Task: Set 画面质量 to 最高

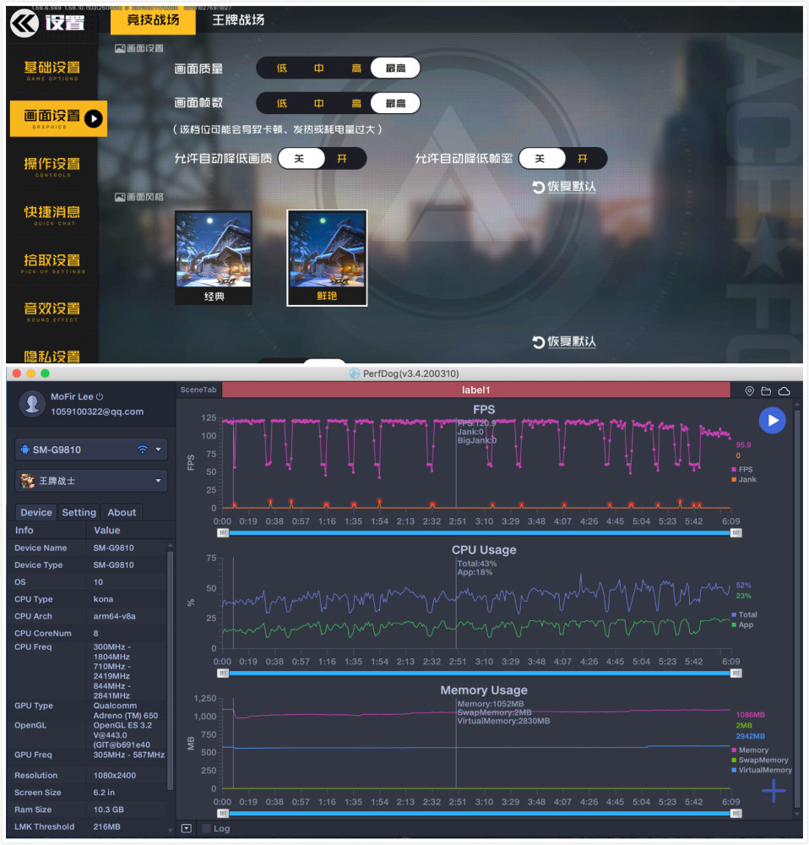Action: click(395, 68)
